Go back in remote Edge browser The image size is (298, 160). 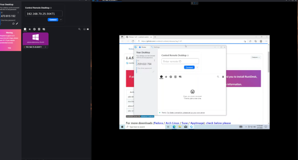123,41
